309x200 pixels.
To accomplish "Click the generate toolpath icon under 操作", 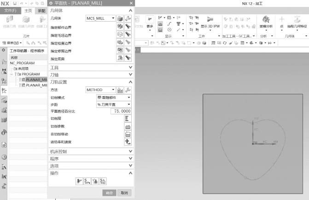I will (79, 181).
